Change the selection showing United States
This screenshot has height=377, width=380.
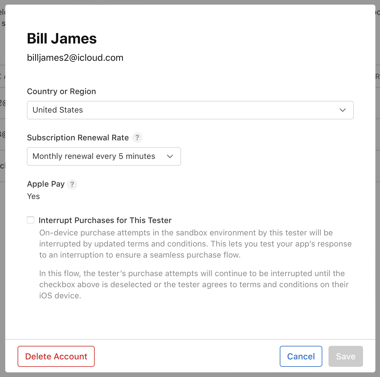click(190, 110)
